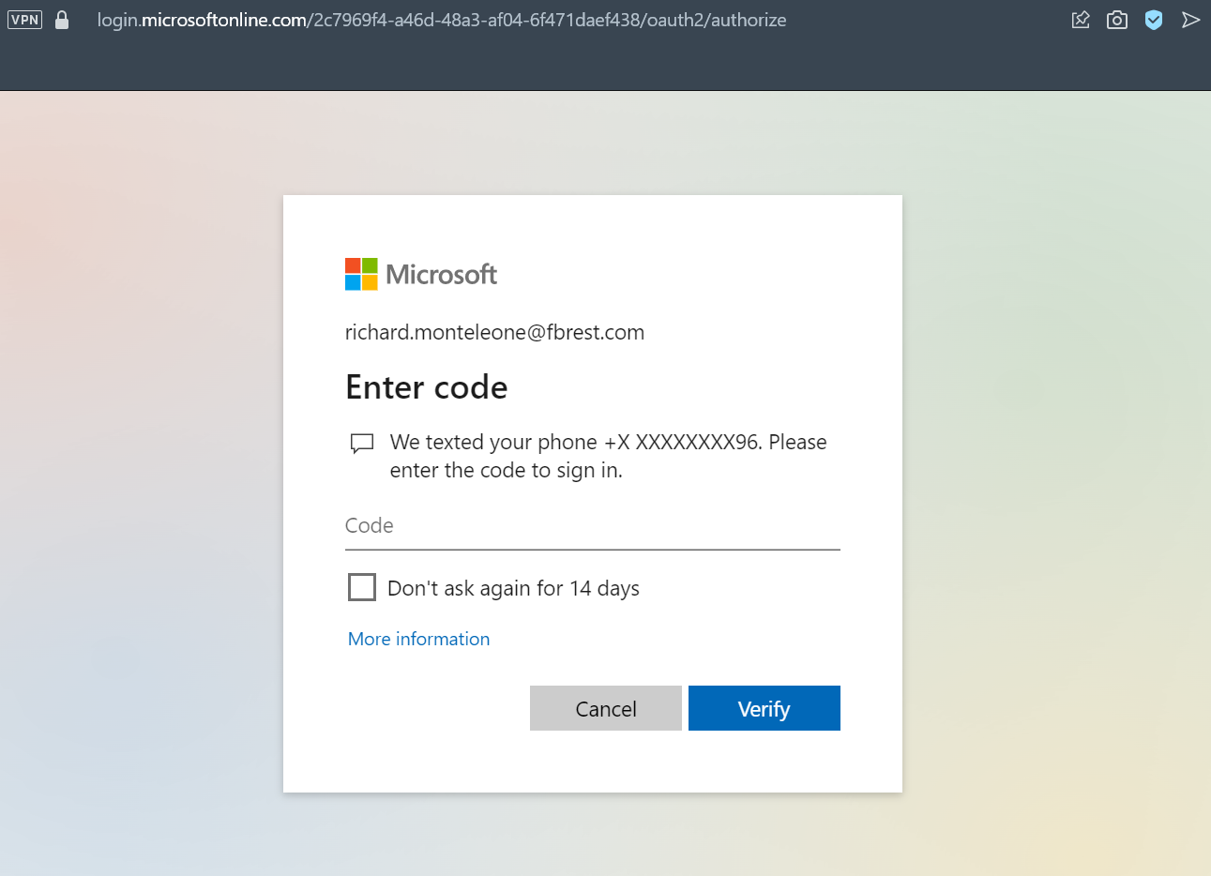This screenshot has height=876, width=1211.
Task: Enable the 14-day remember checkbox
Action: click(362, 587)
